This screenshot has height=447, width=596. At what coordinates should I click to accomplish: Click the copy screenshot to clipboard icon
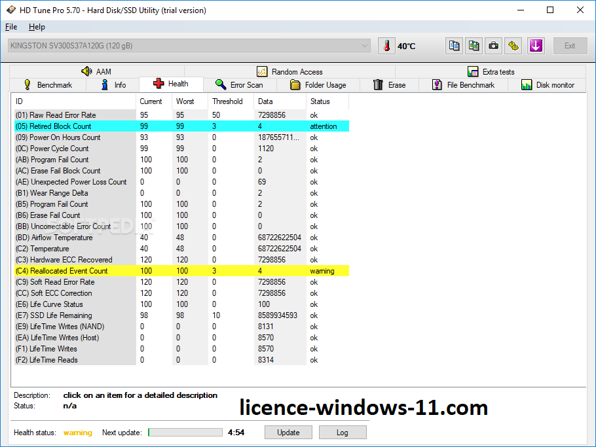pyautogui.click(x=474, y=46)
